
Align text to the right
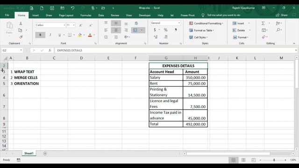pos(126,30)
